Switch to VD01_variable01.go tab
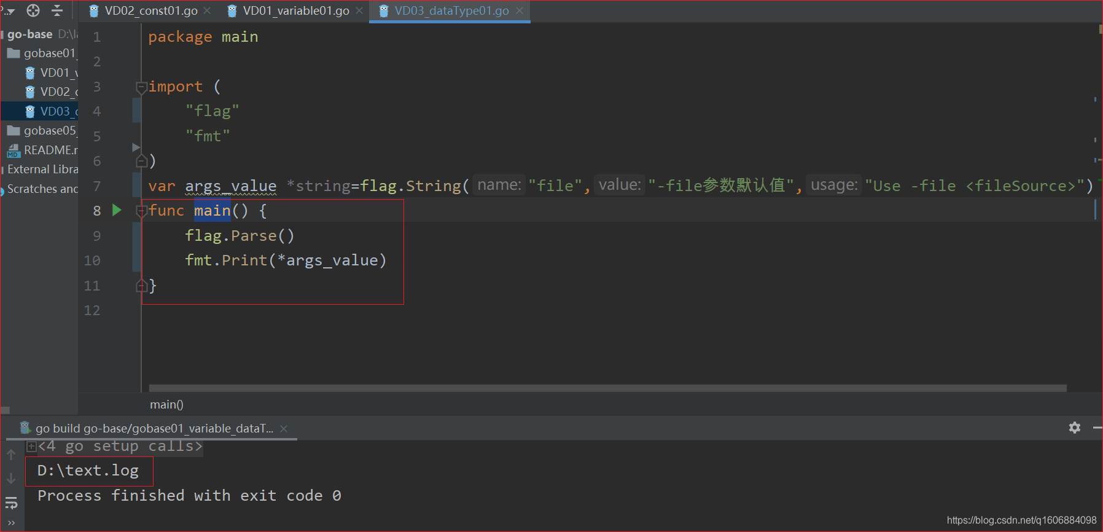This screenshot has height=532, width=1103. [296, 10]
